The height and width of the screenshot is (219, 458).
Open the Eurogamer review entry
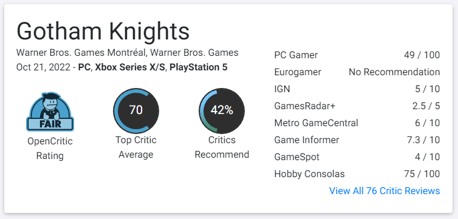coord(357,72)
